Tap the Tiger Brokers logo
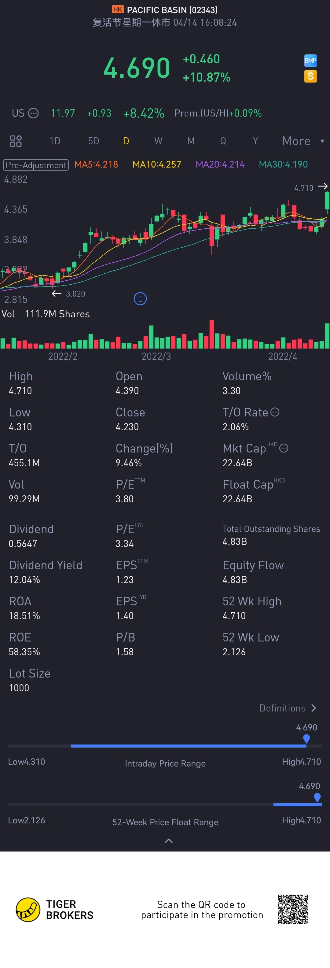Image resolution: width=330 pixels, height=968 pixels. pyautogui.click(x=28, y=909)
